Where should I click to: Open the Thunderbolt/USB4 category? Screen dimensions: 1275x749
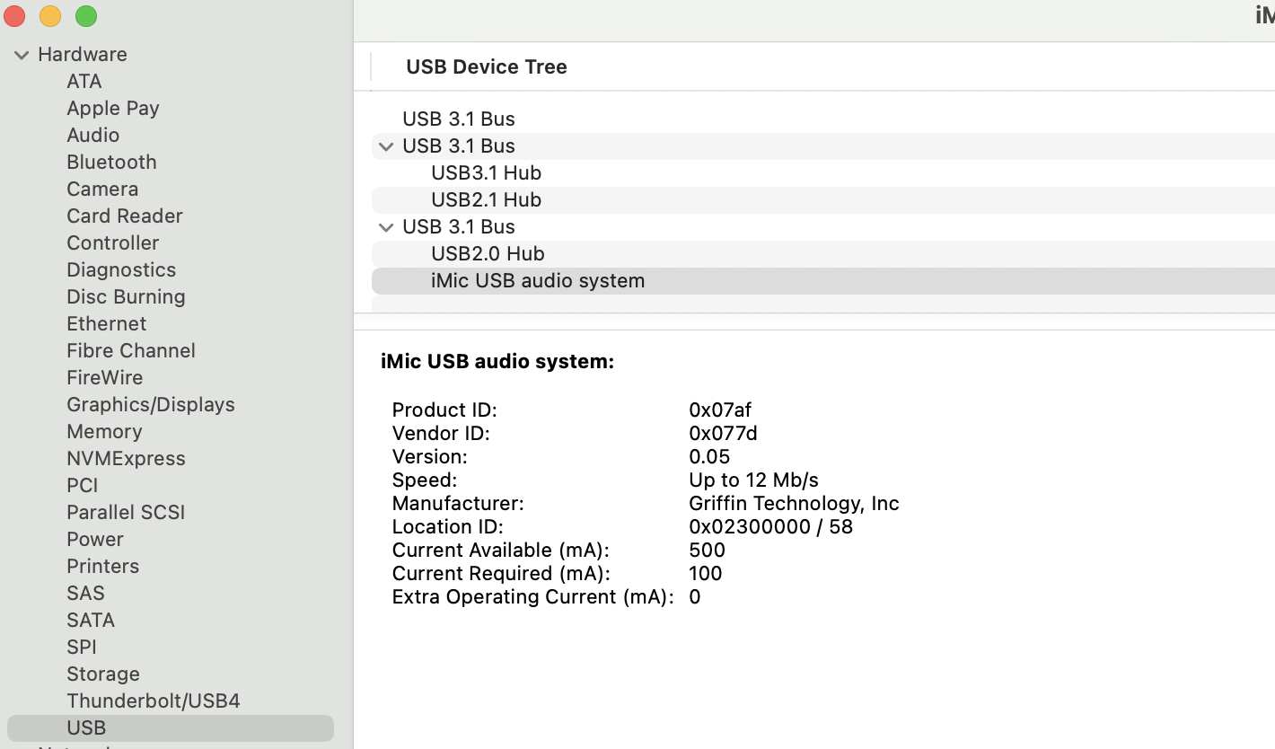[x=154, y=701]
